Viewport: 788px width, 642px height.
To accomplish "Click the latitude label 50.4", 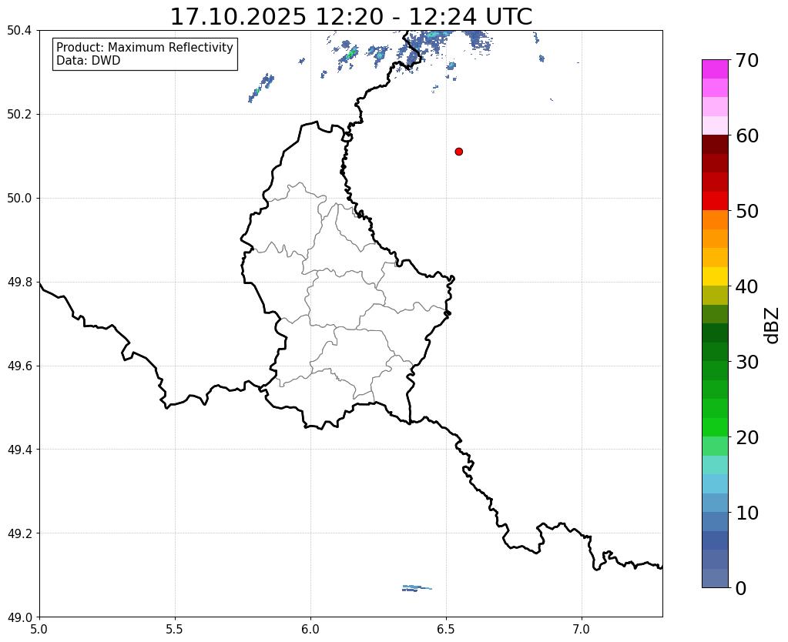I will point(19,31).
